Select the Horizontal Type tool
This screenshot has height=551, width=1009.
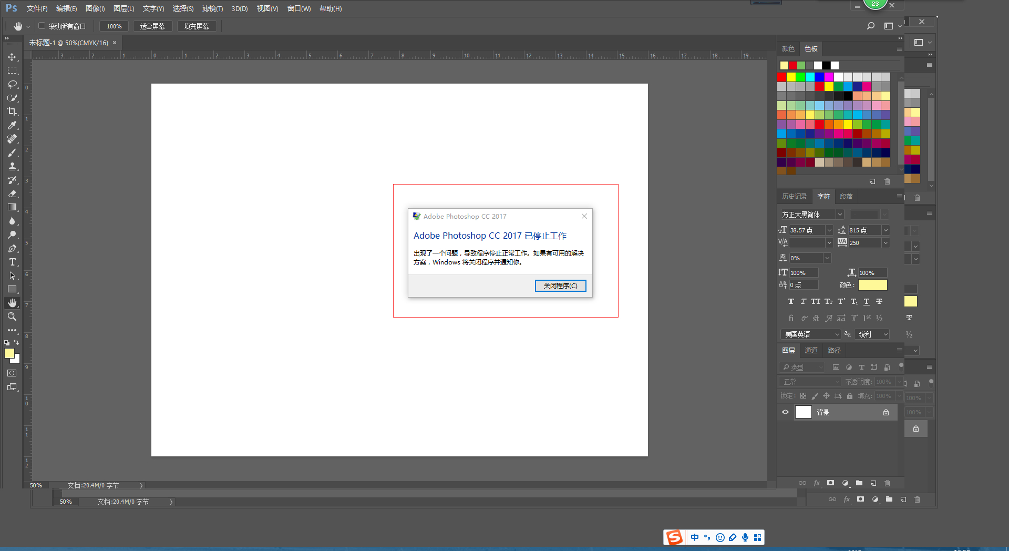[x=12, y=262]
